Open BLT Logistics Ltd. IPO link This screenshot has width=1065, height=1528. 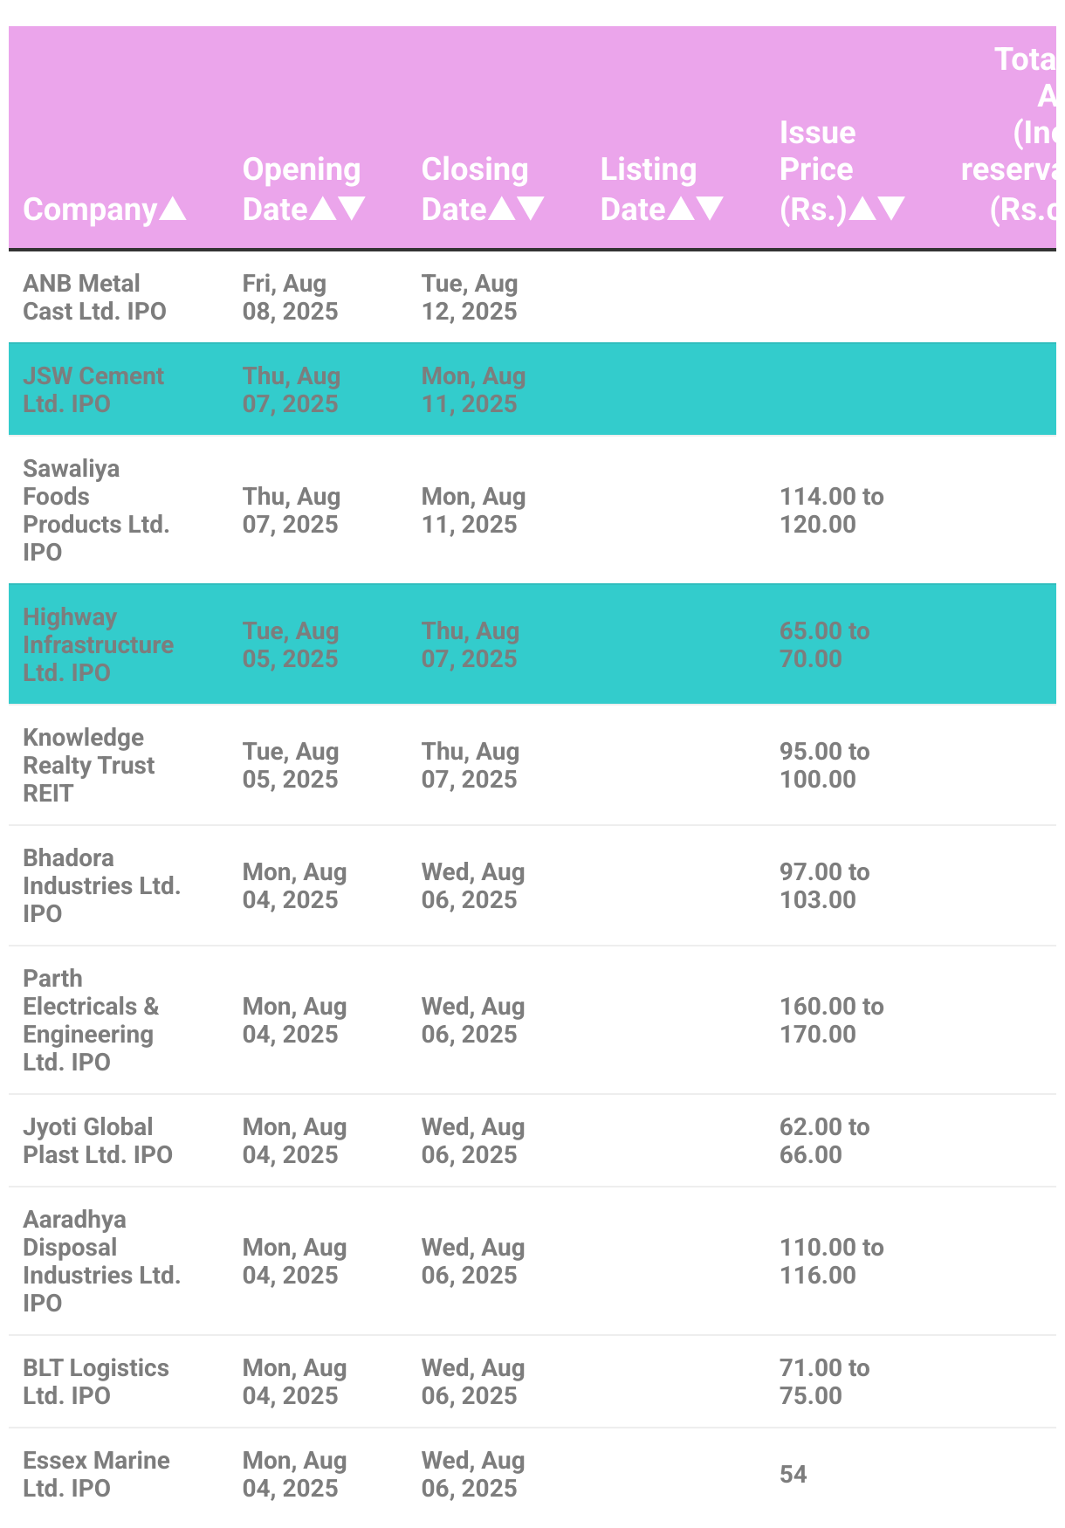(x=96, y=1381)
